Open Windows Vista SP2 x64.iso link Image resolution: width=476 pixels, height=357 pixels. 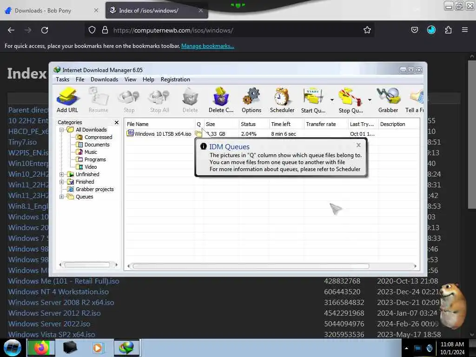[x=52, y=335]
